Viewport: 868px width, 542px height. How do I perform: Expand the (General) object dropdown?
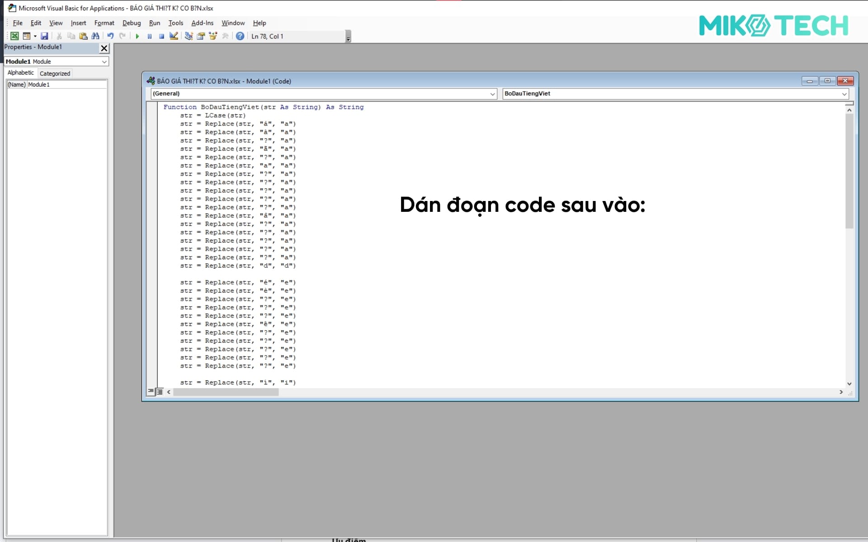pos(493,94)
